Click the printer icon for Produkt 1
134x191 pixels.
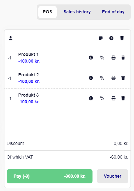tap(113, 58)
